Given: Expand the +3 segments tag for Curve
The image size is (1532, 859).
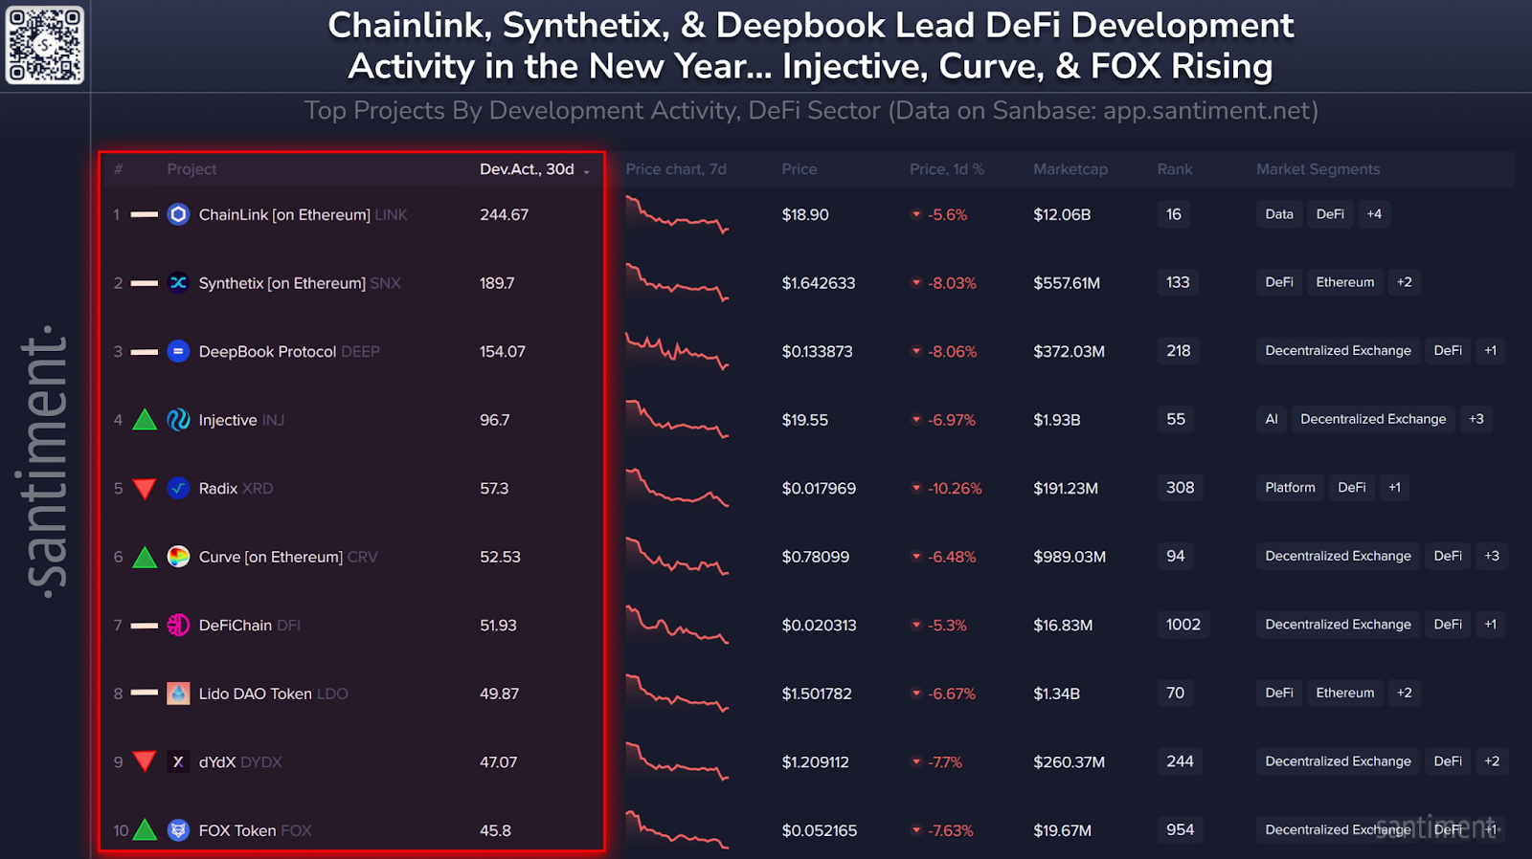Looking at the screenshot, I should [x=1492, y=556].
